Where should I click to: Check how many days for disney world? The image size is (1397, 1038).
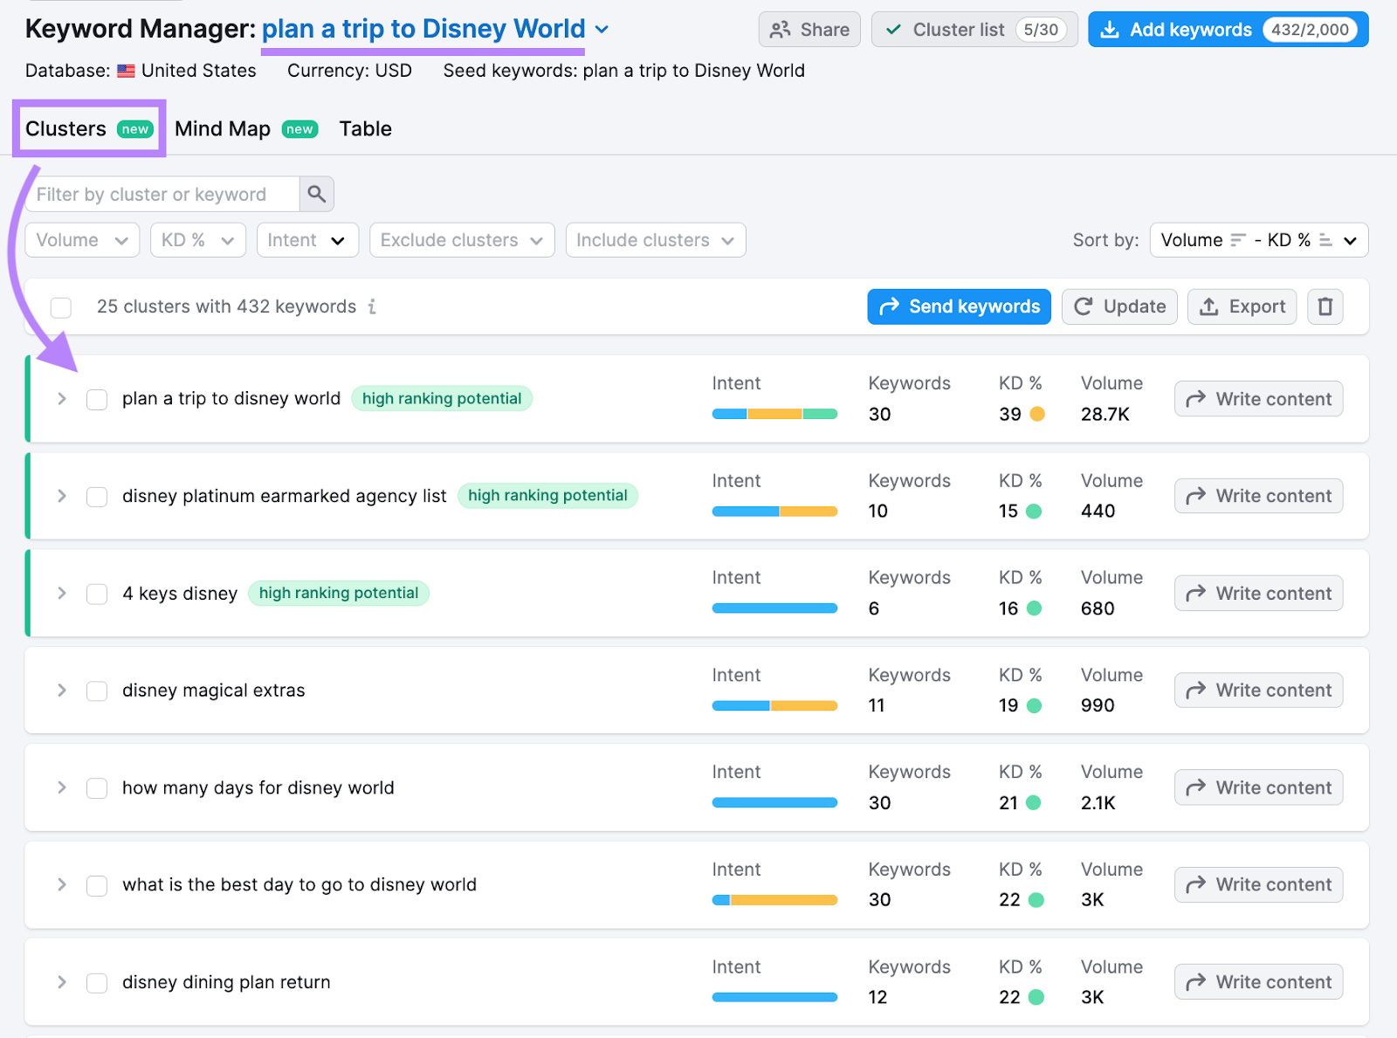tap(97, 788)
